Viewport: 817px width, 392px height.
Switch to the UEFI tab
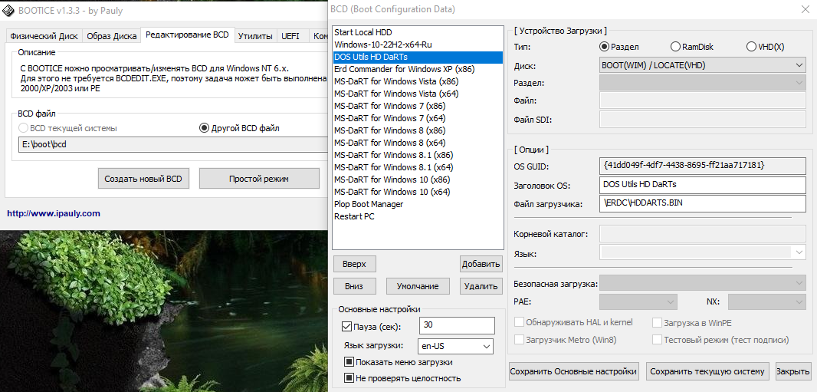(x=290, y=36)
